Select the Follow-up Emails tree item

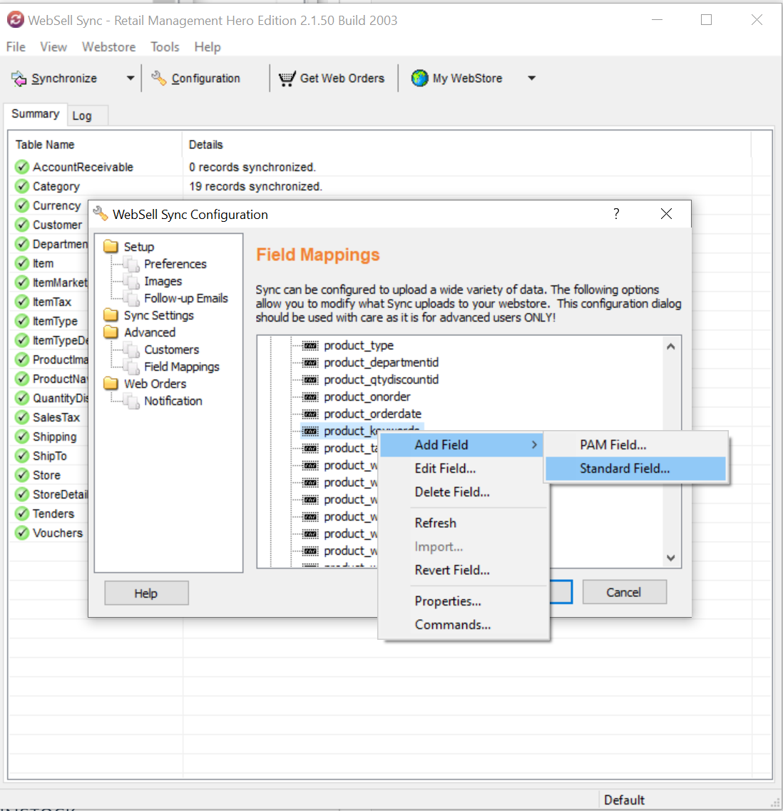(x=186, y=298)
